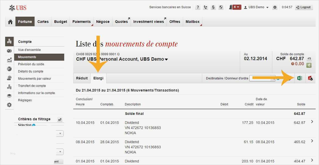Open the second filter dropdown

click(x=60, y=152)
